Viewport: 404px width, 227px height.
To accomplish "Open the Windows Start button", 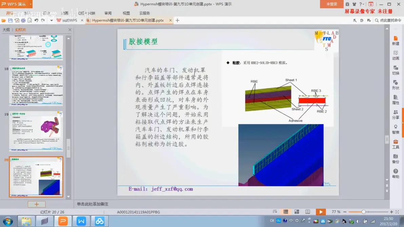I will [8, 221].
